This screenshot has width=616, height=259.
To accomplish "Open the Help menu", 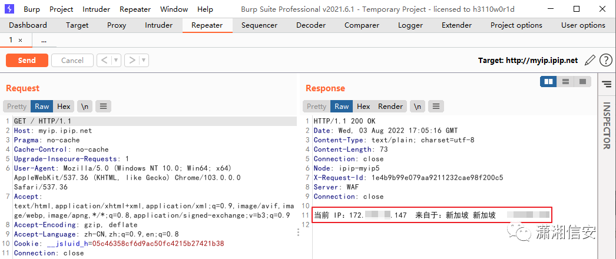I will click(205, 9).
